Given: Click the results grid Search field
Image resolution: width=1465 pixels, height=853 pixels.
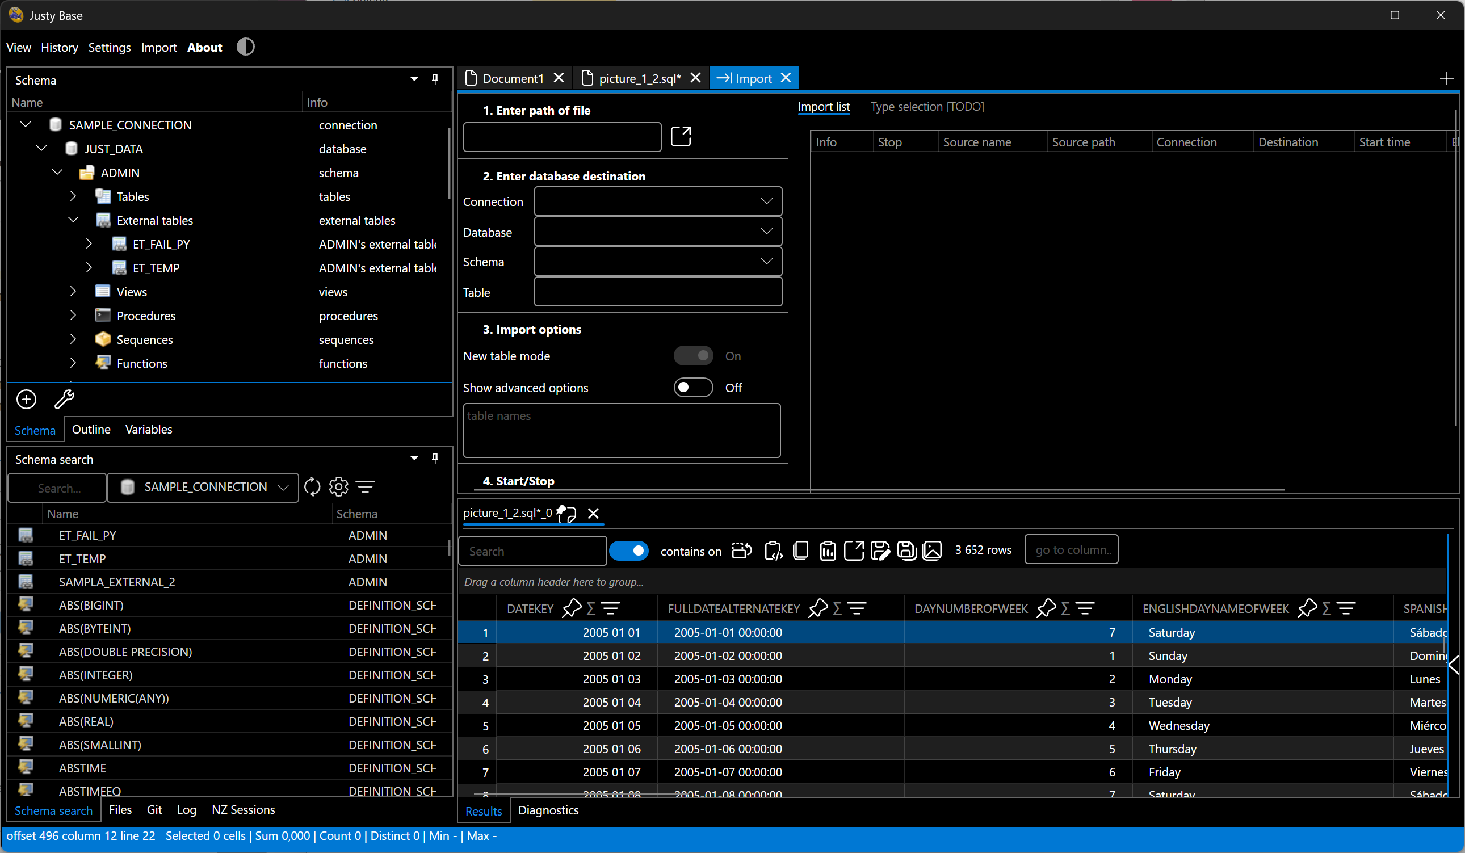Looking at the screenshot, I should tap(532, 551).
